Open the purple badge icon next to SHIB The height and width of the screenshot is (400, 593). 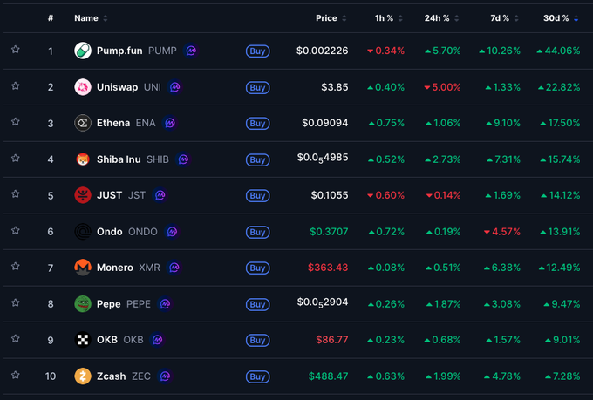(x=183, y=159)
